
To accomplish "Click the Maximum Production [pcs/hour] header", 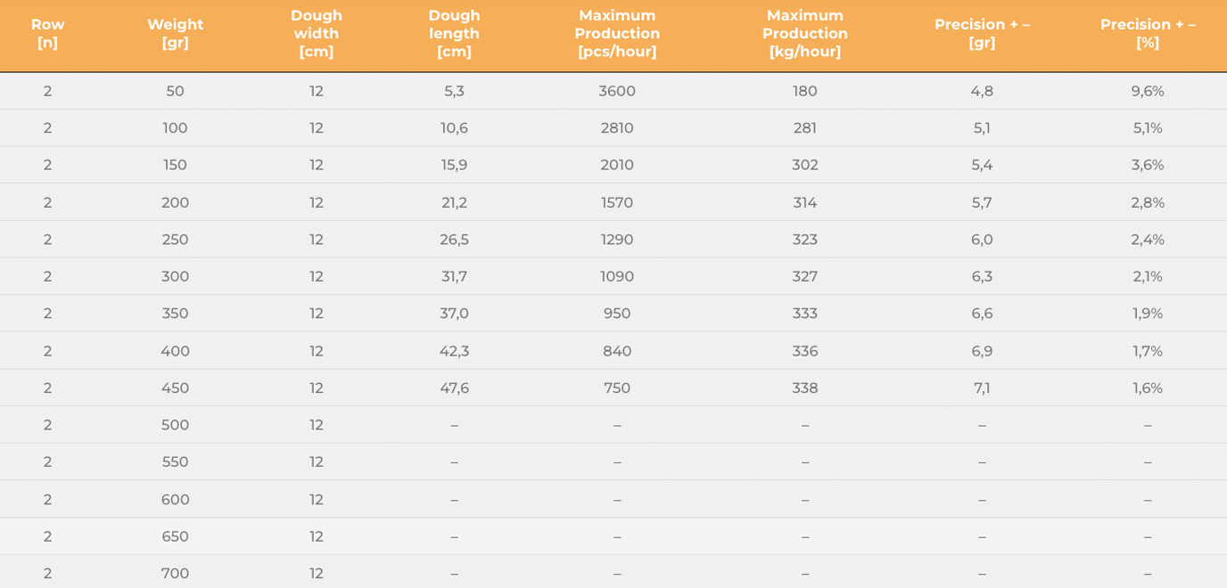I will point(617,34).
